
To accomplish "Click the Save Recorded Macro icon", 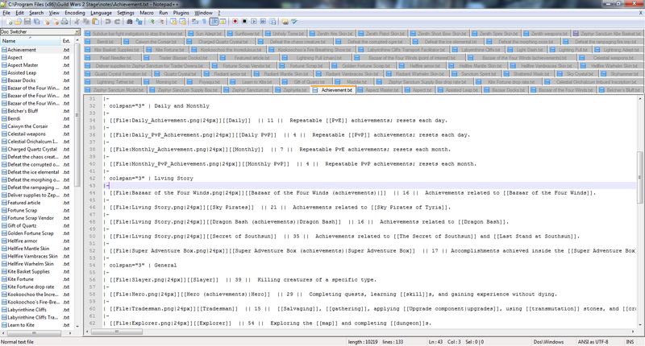I will pos(273,22).
